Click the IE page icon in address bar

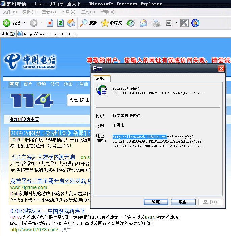(20, 34)
